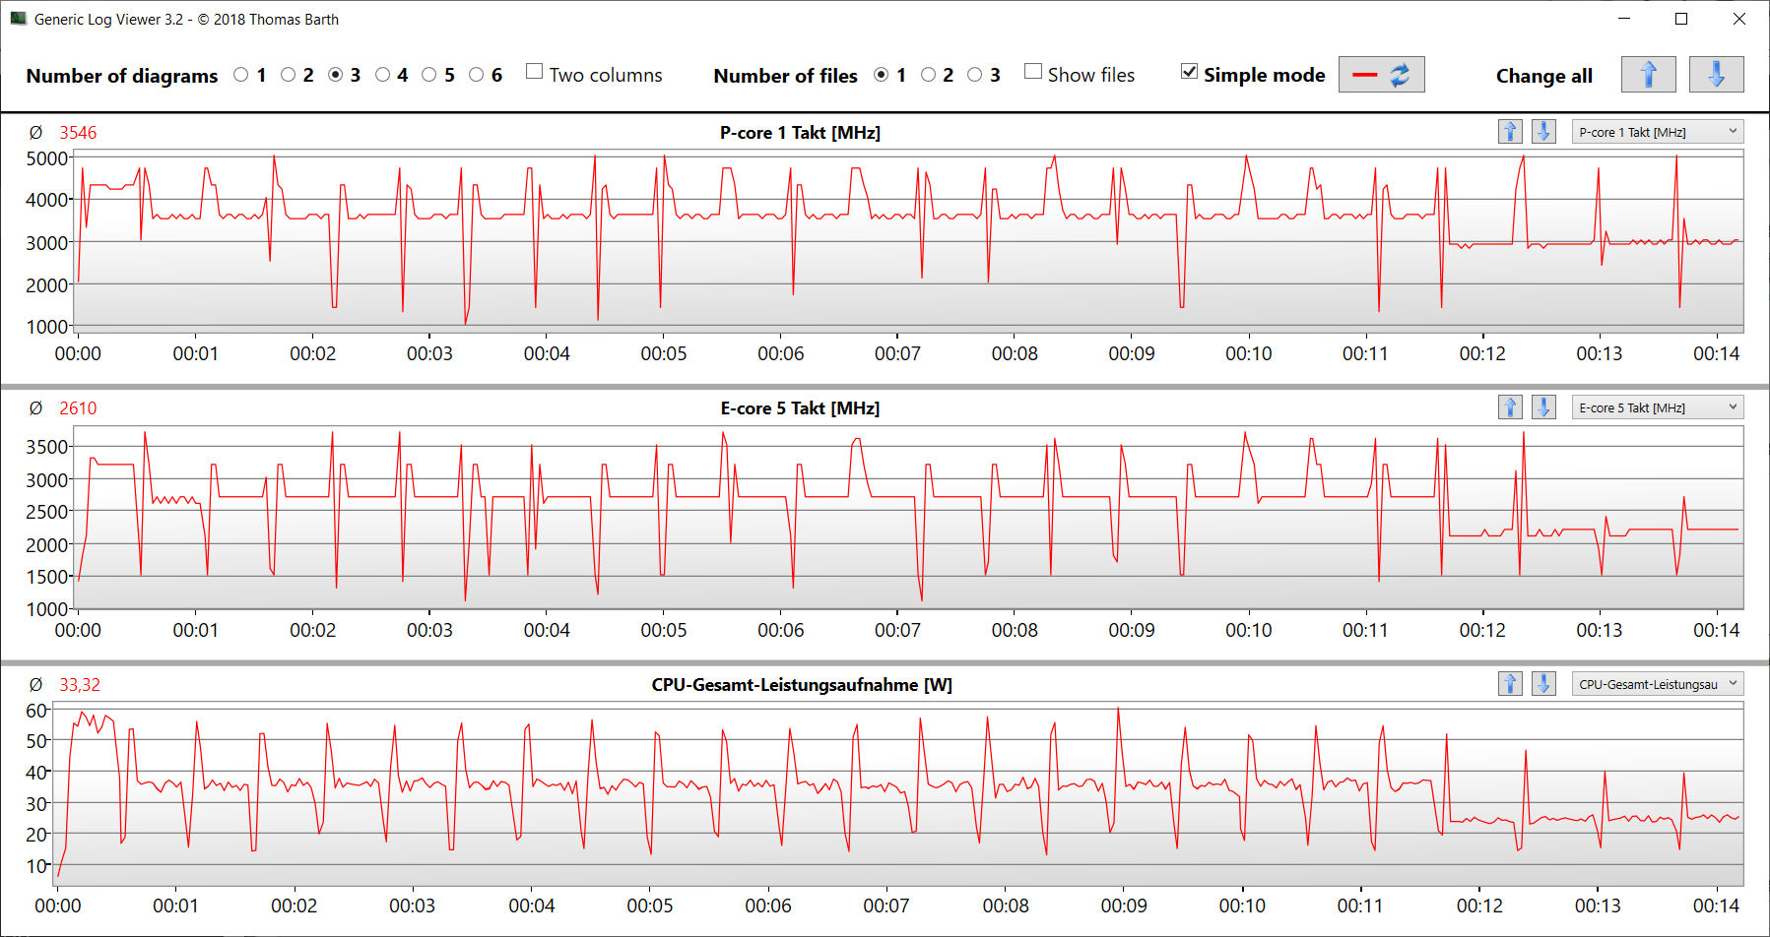Screen dimensions: 1770x937
Task: Click the Generic Log Viewer title bar icon
Action: click(x=18, y=19)
